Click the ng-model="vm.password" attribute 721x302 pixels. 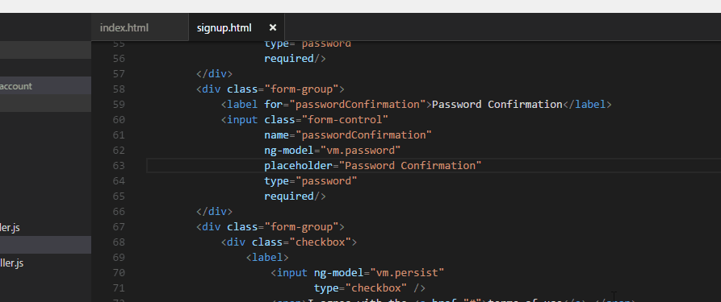(x=333, y=150)
